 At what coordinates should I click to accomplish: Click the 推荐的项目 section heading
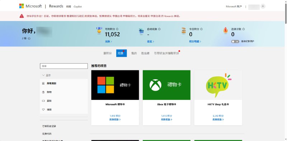[99, 66]
